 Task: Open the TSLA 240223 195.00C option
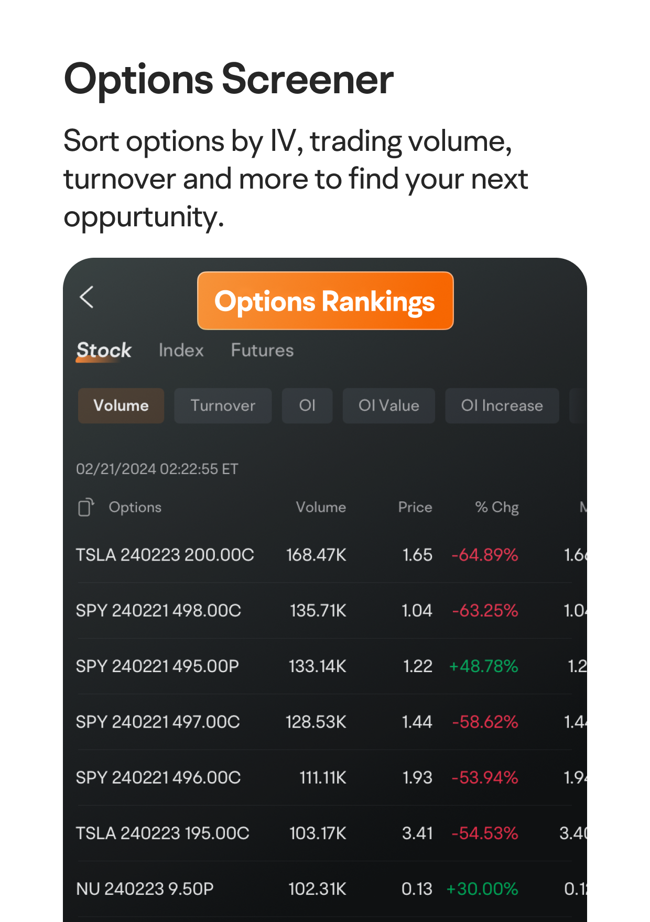pyautogui.click(x=162, y=833)
